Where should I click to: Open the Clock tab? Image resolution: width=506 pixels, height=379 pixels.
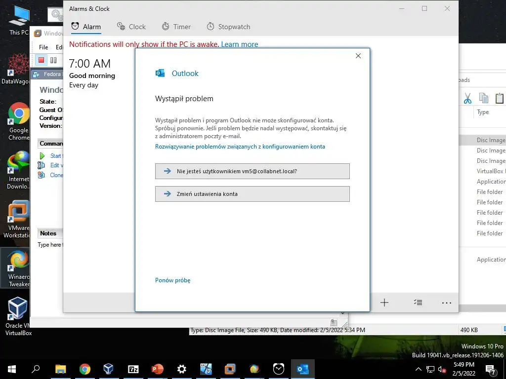131,27
